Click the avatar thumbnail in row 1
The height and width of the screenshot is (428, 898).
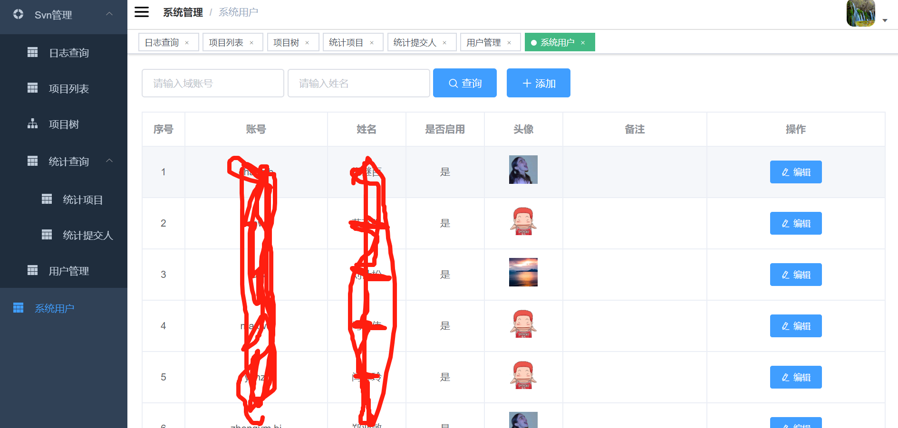[523, 170]
